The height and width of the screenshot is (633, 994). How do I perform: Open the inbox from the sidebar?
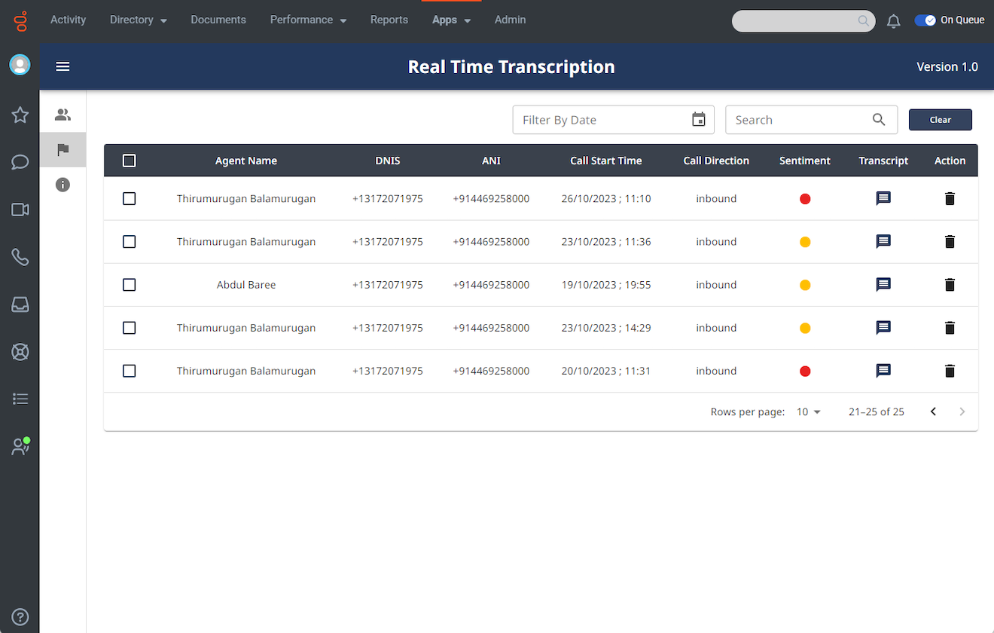(x=20, y=304)
